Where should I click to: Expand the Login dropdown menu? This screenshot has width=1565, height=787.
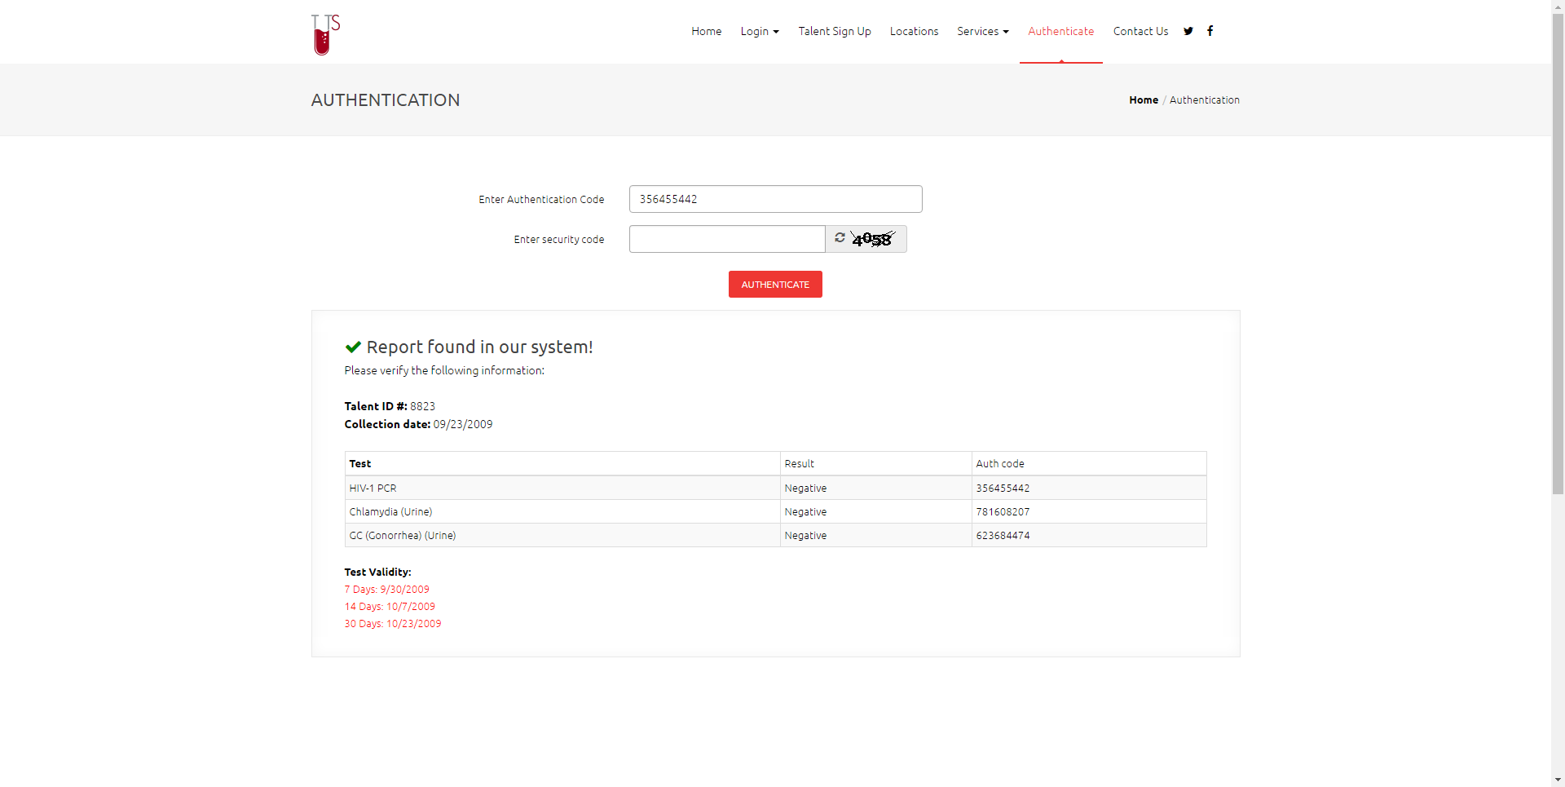click(760, 31)
